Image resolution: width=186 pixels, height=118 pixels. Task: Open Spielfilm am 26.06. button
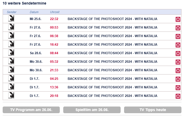tap(92, 110)
